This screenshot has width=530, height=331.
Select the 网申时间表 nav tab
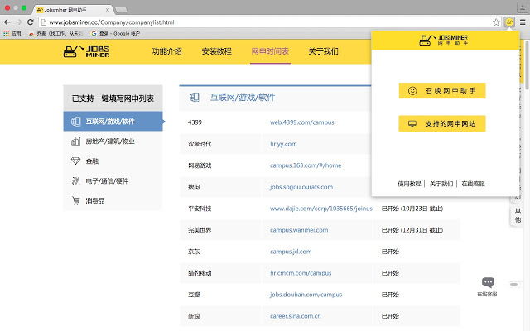click(270, 51)
